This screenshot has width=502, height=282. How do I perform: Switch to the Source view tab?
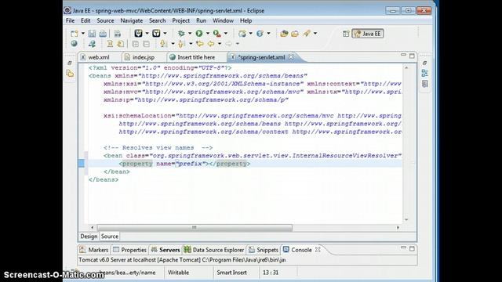(110, 237)
